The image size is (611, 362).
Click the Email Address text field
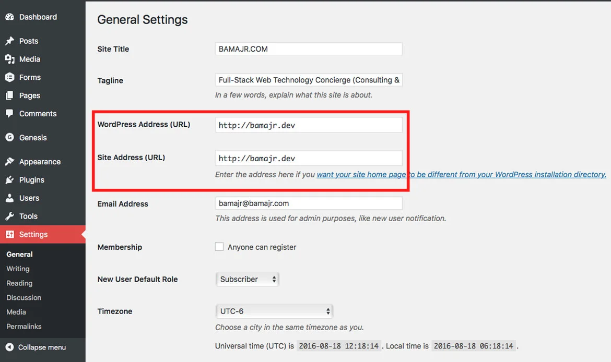pos(309,203)
